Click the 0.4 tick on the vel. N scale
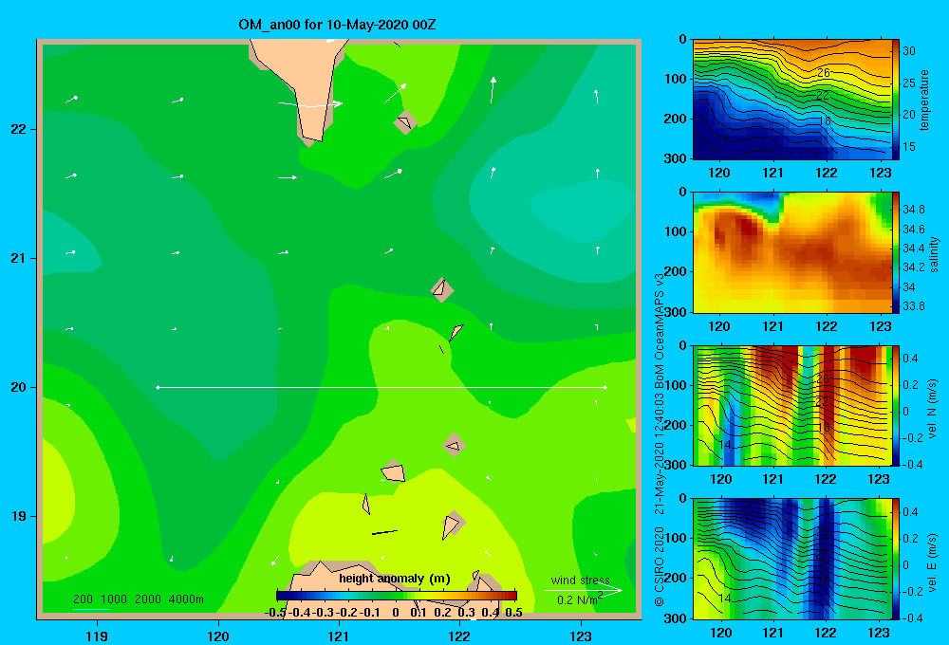The width and height of the screenshot is (949, 645). (x=910, y=359)
